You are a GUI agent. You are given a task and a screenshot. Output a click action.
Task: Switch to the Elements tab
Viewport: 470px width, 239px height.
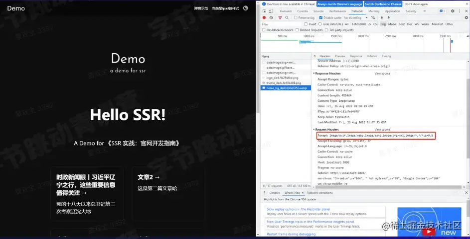click(x=286, y=11)
